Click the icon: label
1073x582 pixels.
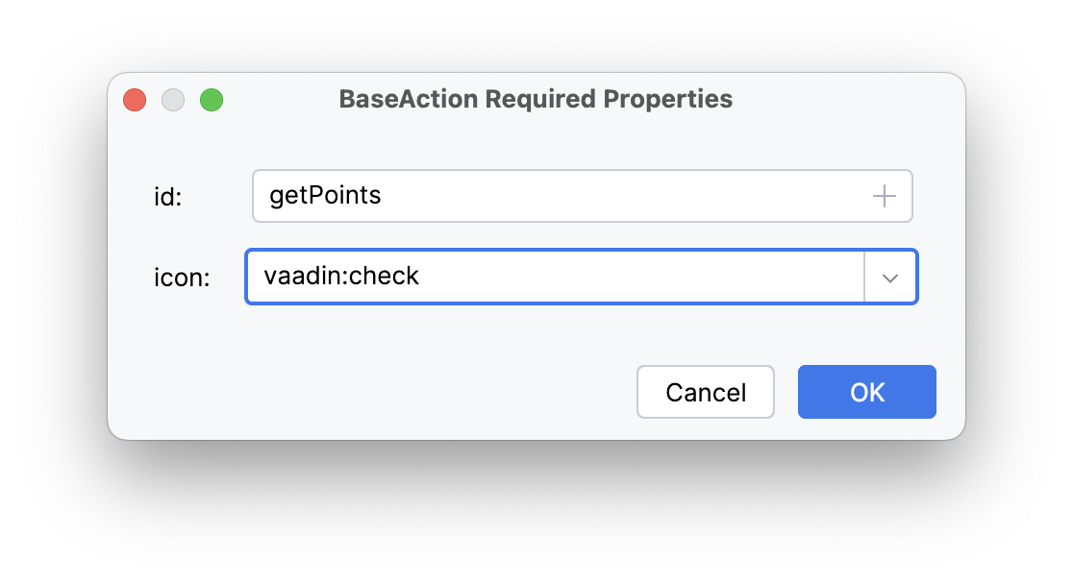pos(182,277)
